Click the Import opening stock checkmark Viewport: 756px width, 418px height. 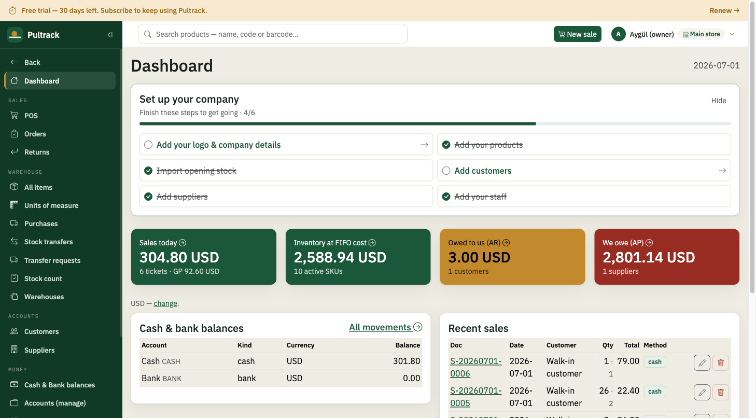pyautogui.click(x=148, y=171)
